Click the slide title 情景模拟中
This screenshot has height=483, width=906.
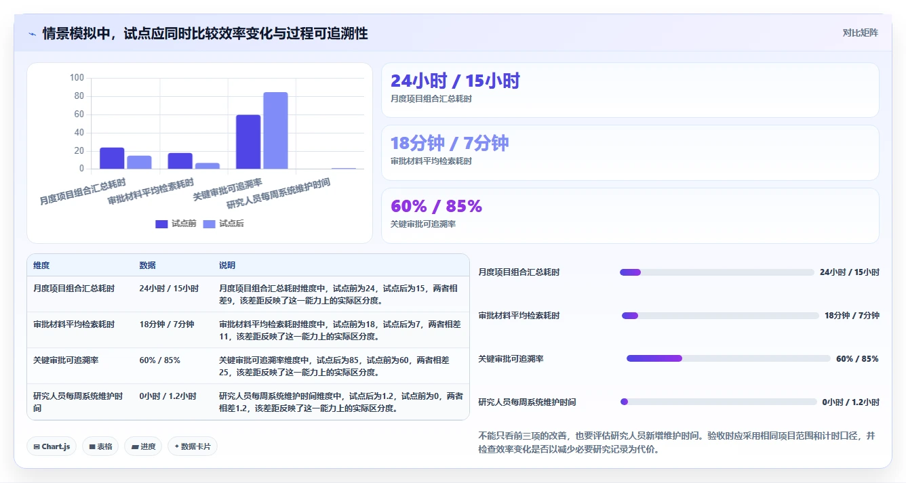(x=205, y=33)
